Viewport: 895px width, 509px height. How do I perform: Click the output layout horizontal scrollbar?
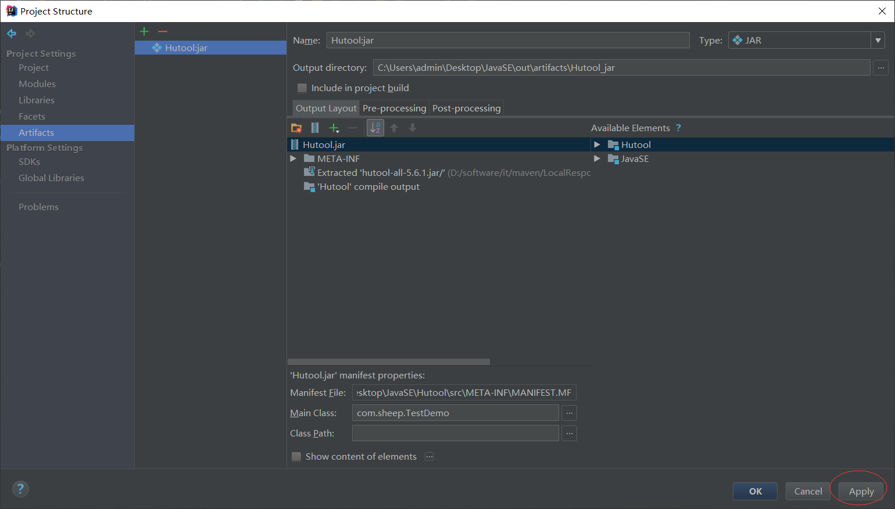click(x=389, y=362)
